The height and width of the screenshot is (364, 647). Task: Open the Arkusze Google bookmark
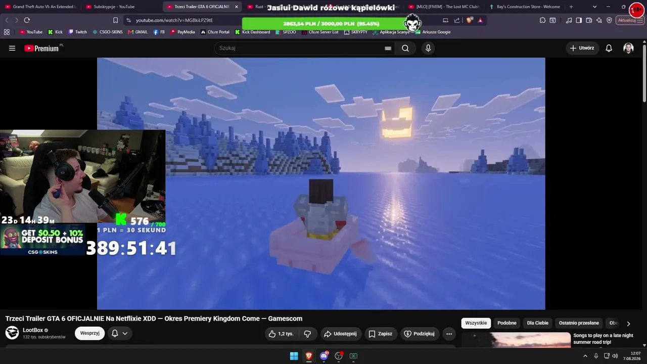tap(433, 32)
